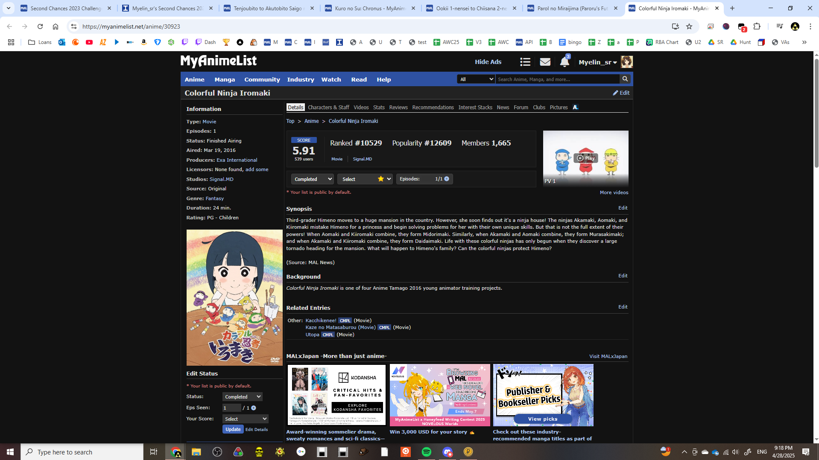
Task: Expand the hidden bookmarks overflow chevron
Action: (804, 42)
